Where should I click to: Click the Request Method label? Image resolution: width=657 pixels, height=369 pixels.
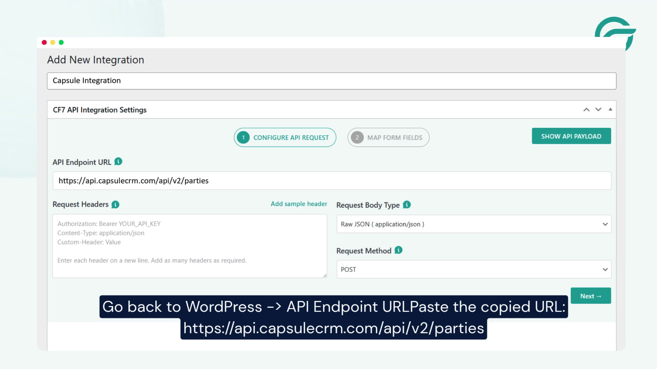(364, 251)
